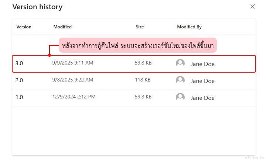Sort by the Size column header

140,27
